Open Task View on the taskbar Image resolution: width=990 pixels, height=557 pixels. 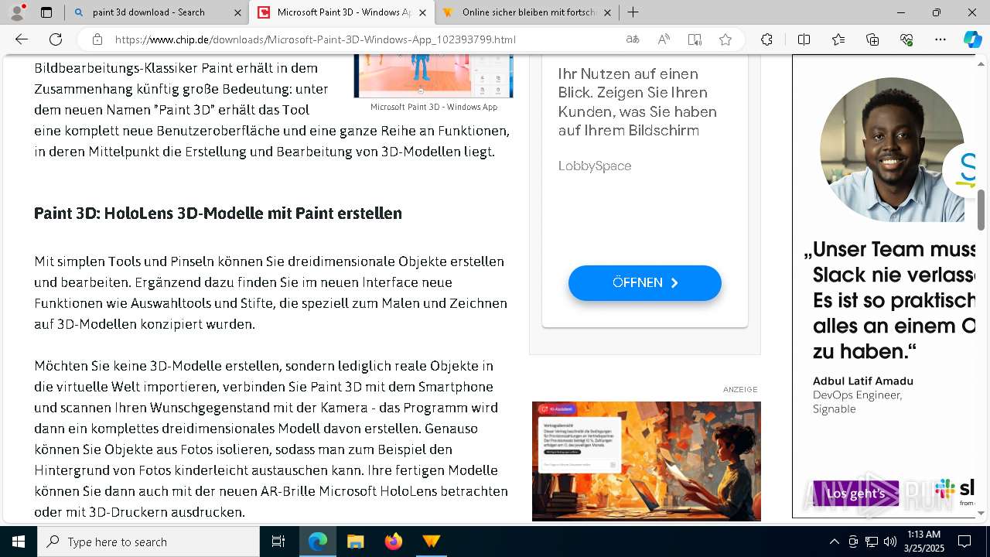278,542
